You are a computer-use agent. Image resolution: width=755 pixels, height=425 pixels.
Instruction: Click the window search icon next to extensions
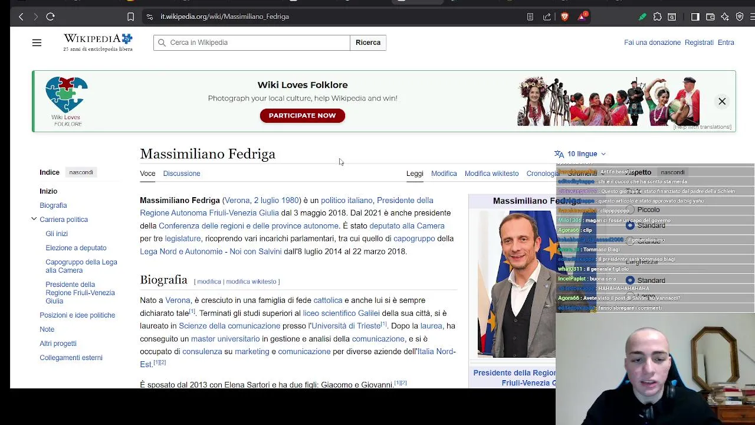[672, 17]
